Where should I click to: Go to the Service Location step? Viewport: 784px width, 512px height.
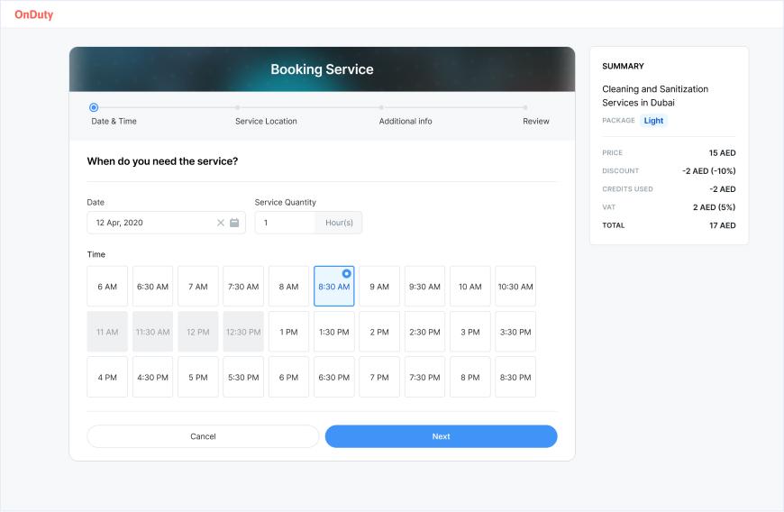pyautogui.click(x=266, y=121)
